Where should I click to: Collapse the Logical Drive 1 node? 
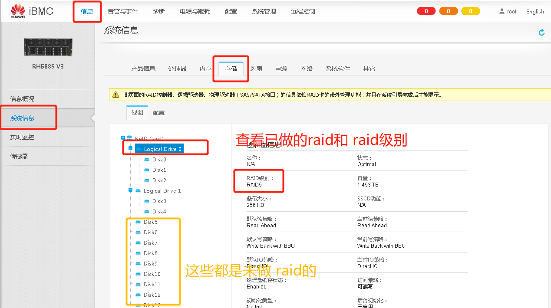pyautogui.click(x=131, y=190)
